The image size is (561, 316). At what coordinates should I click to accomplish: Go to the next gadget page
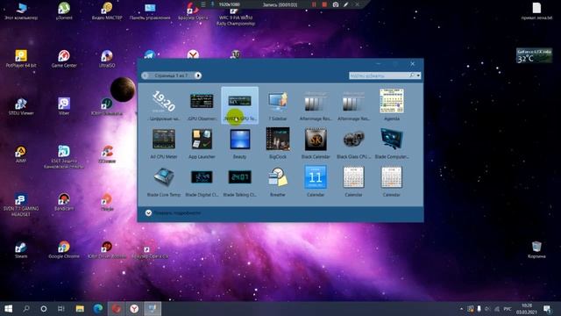[x=198, y=75]
